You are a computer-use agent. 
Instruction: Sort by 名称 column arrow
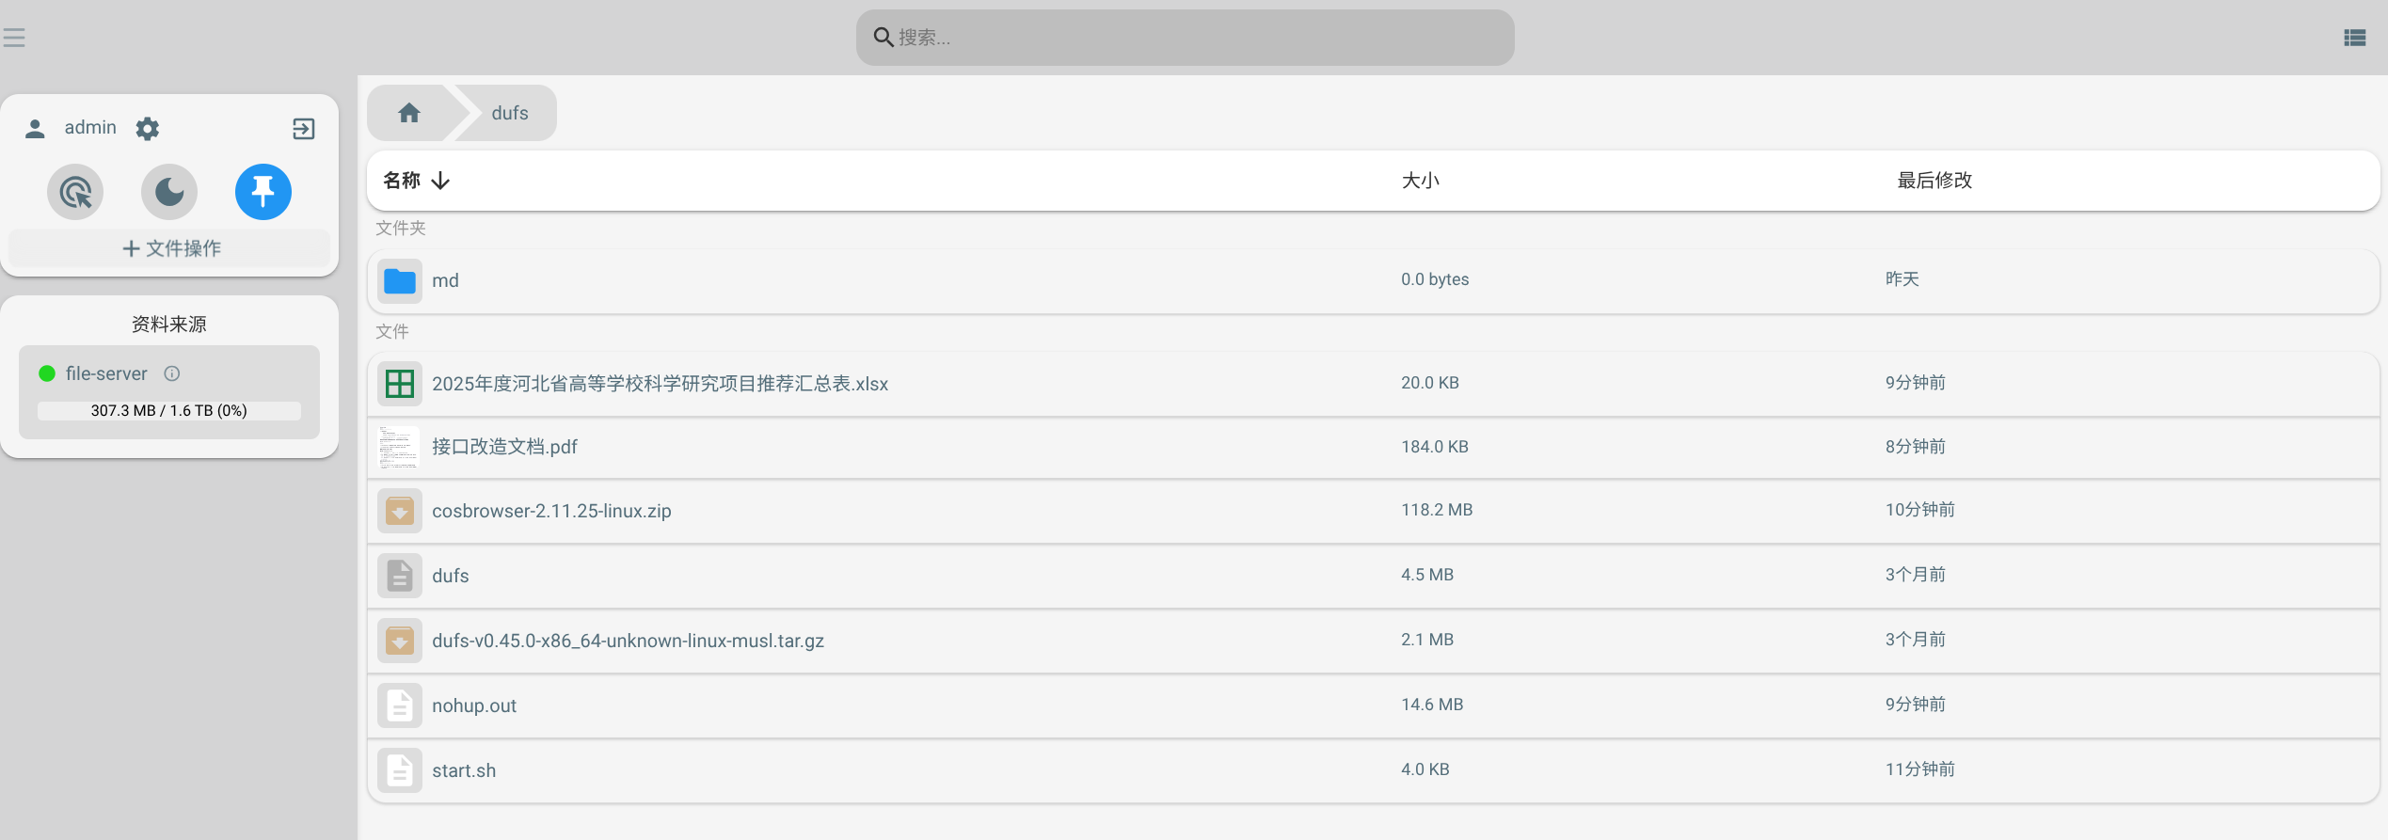click(440, 181)
